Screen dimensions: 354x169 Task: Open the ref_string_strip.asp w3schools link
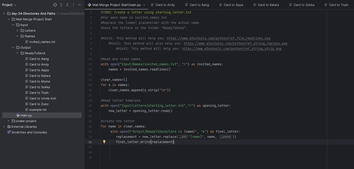point(232,49)
